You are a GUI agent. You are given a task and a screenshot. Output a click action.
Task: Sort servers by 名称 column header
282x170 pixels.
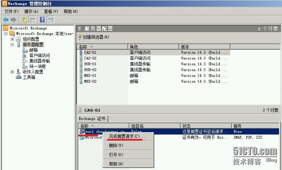click(102, 47)
